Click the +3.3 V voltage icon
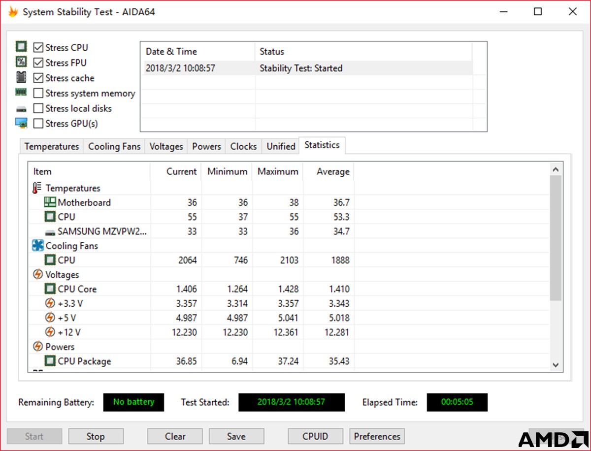Screen dimensions: 591x451 coord(50,303)
